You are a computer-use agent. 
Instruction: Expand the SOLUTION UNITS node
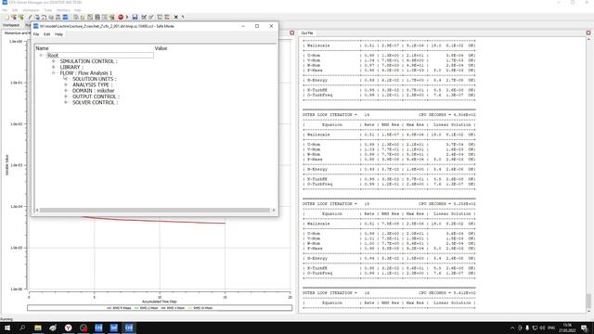pyautogui.click(x=66, y=79)
